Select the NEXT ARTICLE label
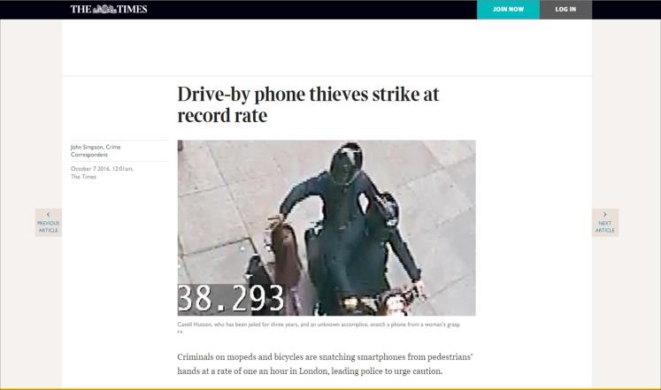Image resolution: width=661 pixels, height=390 pixels. click(x=605, y=226)
